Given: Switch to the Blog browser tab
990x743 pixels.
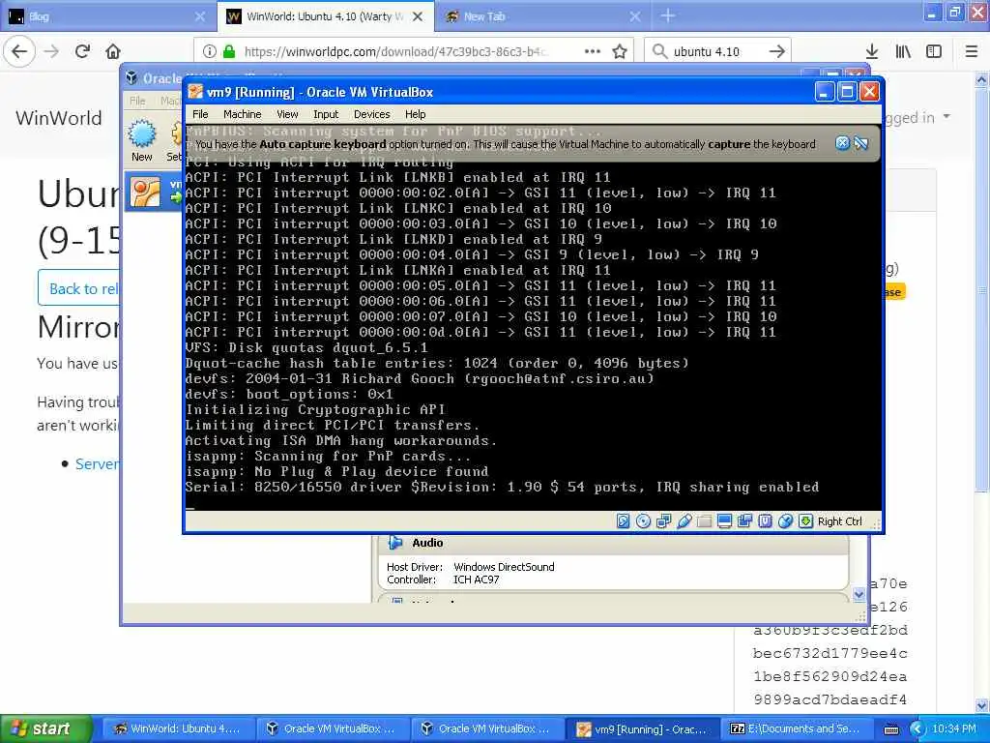Looking at the screenshot, I should [101, 16].
